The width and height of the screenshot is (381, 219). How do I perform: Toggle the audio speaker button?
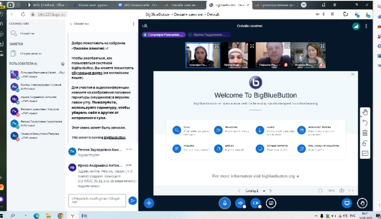click(241, 203)
